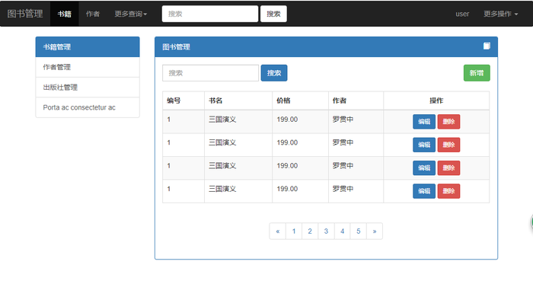Select Porta ac consectetur ac sidebar item
The image size is (533, 303).
click(x=88, y=107)
